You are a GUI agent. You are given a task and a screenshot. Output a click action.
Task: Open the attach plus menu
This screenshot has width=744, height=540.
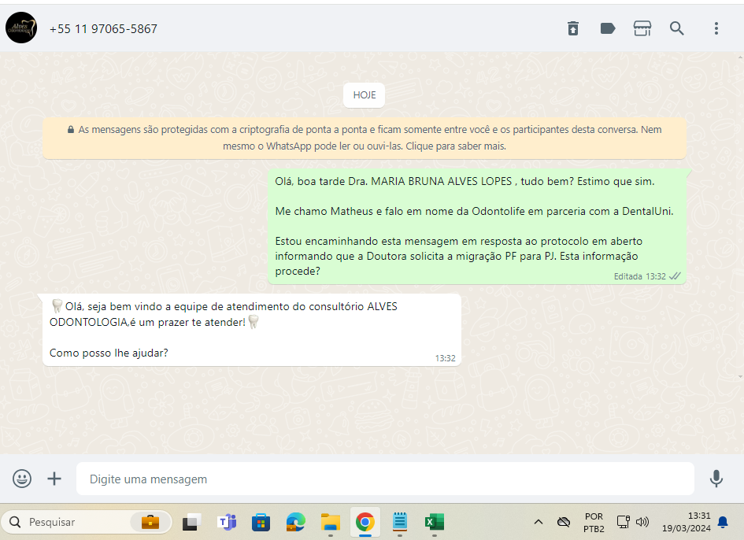point(54,479)
